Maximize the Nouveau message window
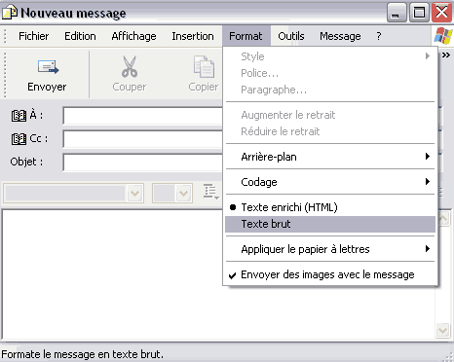This screenshot has width=454, height=362. (419, 13)
